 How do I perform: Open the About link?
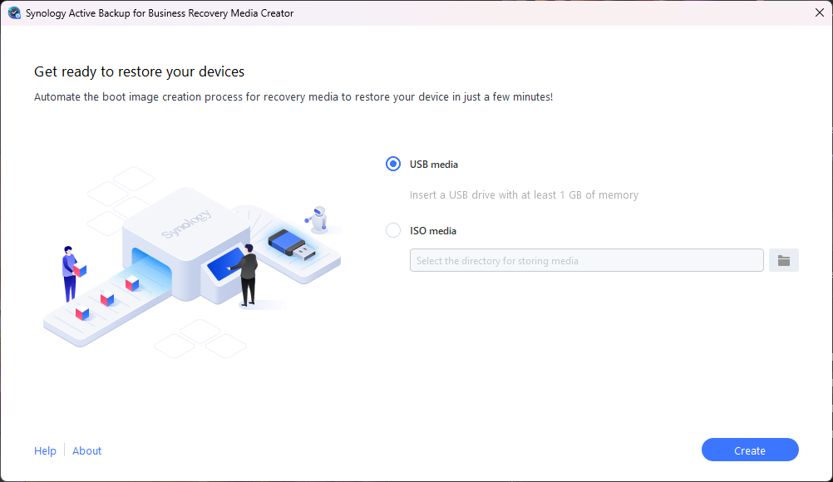[x=86, y=450]
